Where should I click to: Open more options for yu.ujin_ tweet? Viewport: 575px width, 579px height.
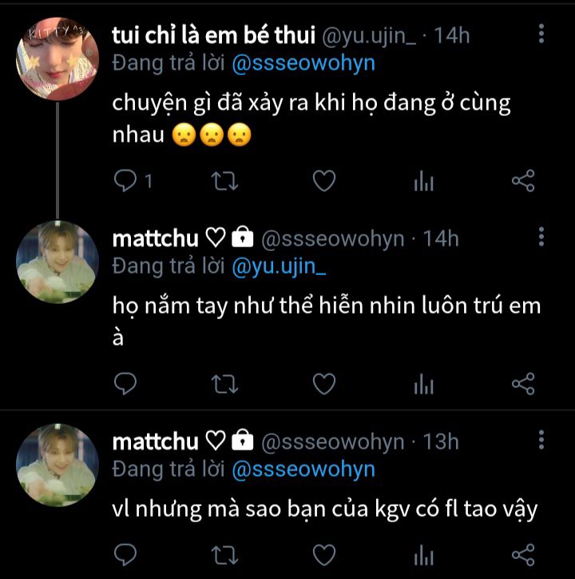pyautogui.click(x=541, y=34)
